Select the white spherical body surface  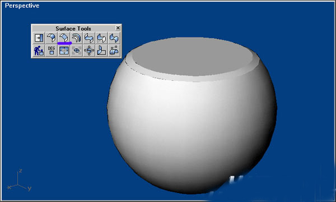[192, 129]
